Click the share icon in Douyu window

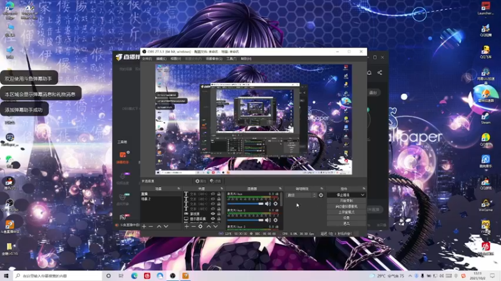tap(380, 72)
